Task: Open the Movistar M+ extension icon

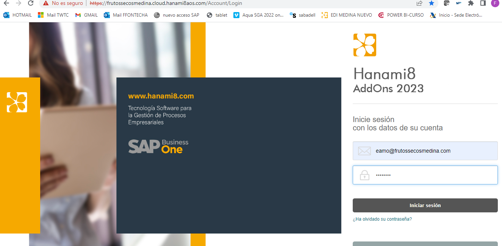Action: click(x=459, y=3)
